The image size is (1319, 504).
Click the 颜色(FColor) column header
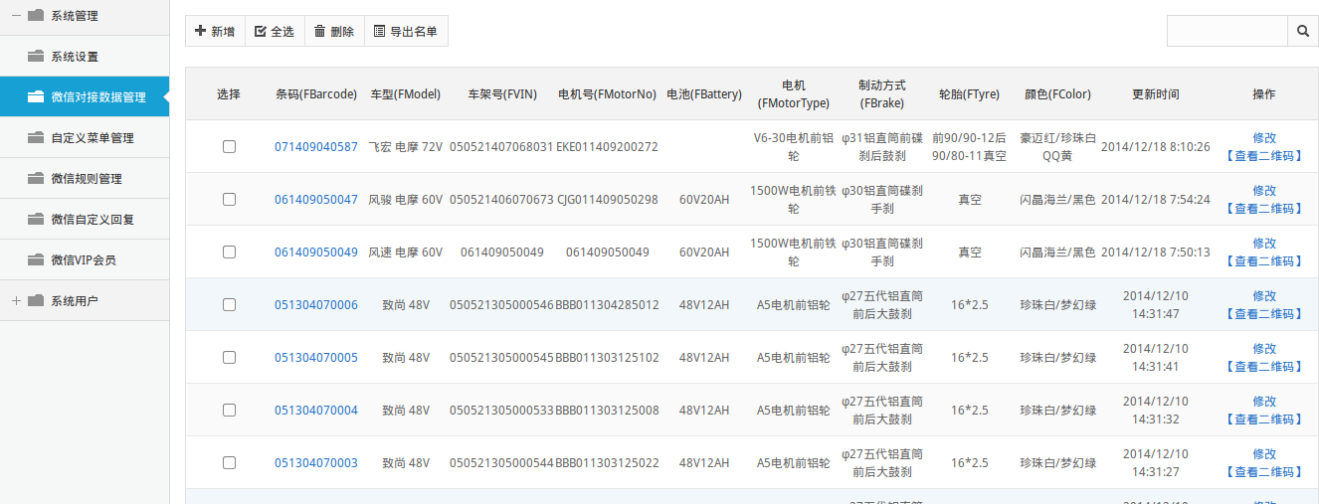point(1057,94)
